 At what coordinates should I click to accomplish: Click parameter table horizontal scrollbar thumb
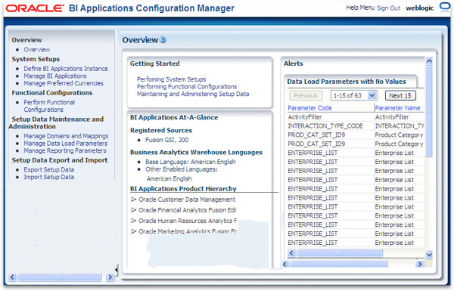(340, 253)
